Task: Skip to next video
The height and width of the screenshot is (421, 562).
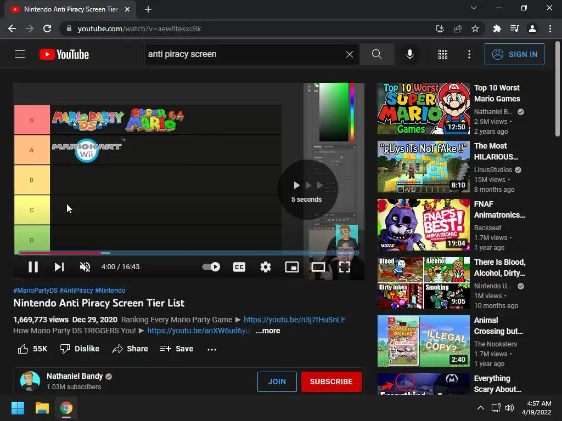Action: pyautogui.click(x=59, y=267)
